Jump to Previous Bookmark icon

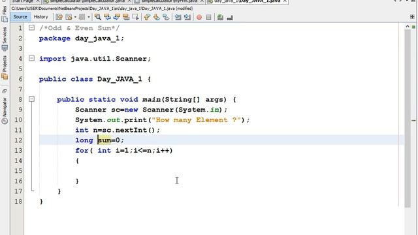tap(147, 17)
